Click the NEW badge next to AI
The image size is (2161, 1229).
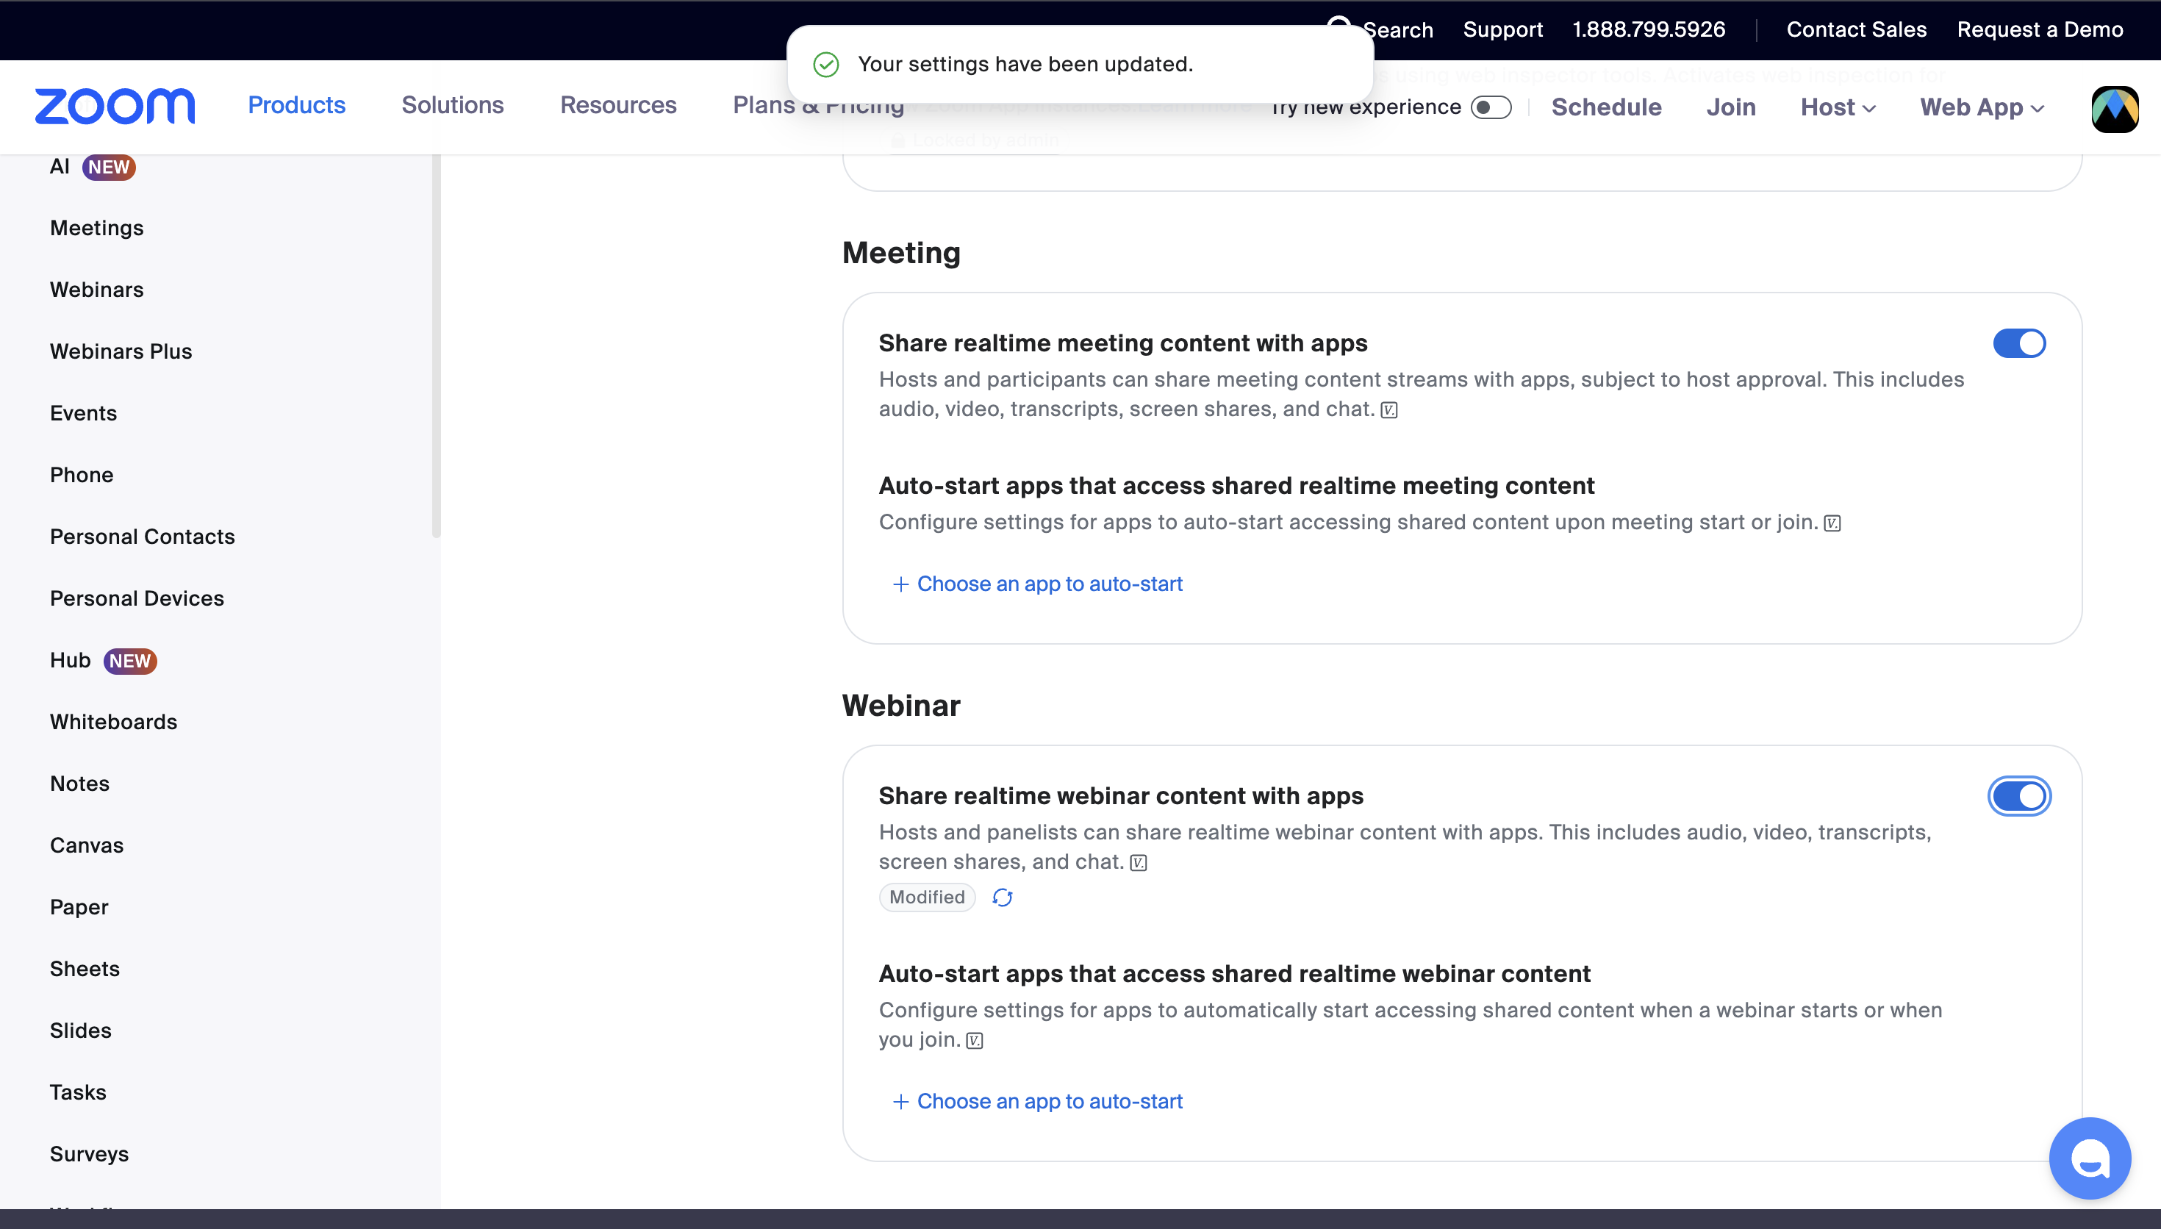pyautogui.click(x=109, y=167)
